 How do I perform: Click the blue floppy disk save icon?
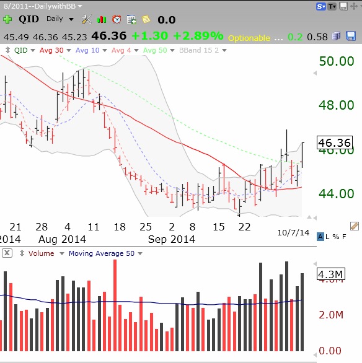[351, 36]
